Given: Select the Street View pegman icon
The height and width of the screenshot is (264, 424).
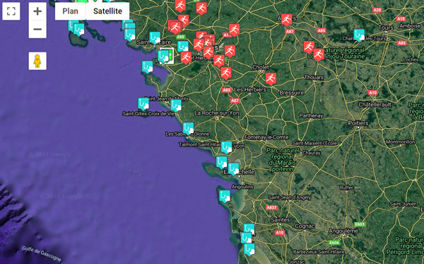Looking at the screenshot, I should pyautogui.click(x=37, y=61).
